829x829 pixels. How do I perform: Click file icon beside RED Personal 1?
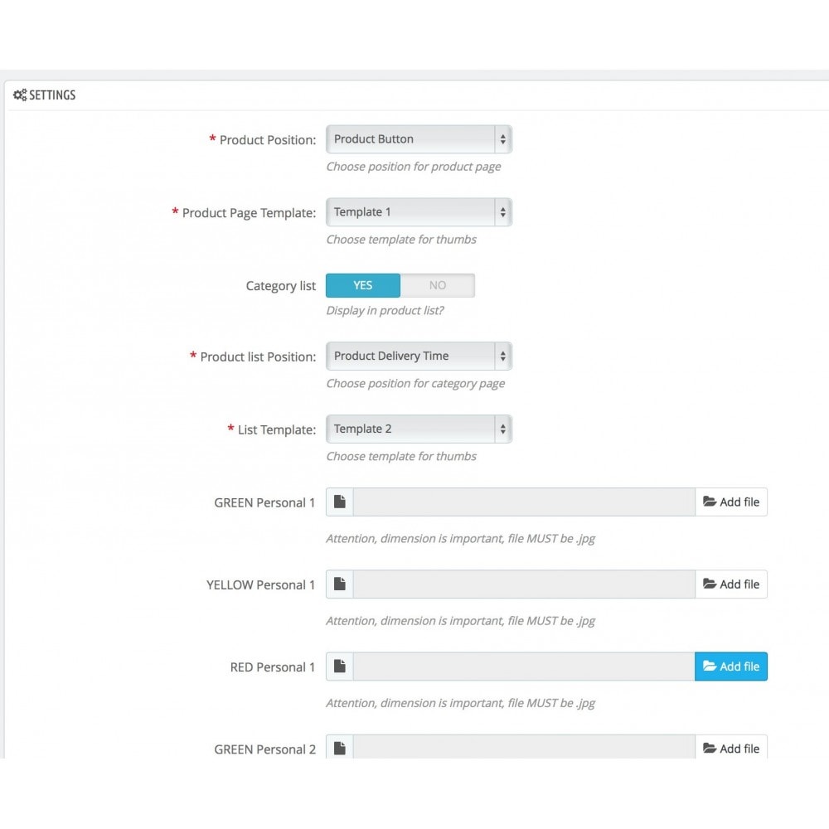pos(340,667)
